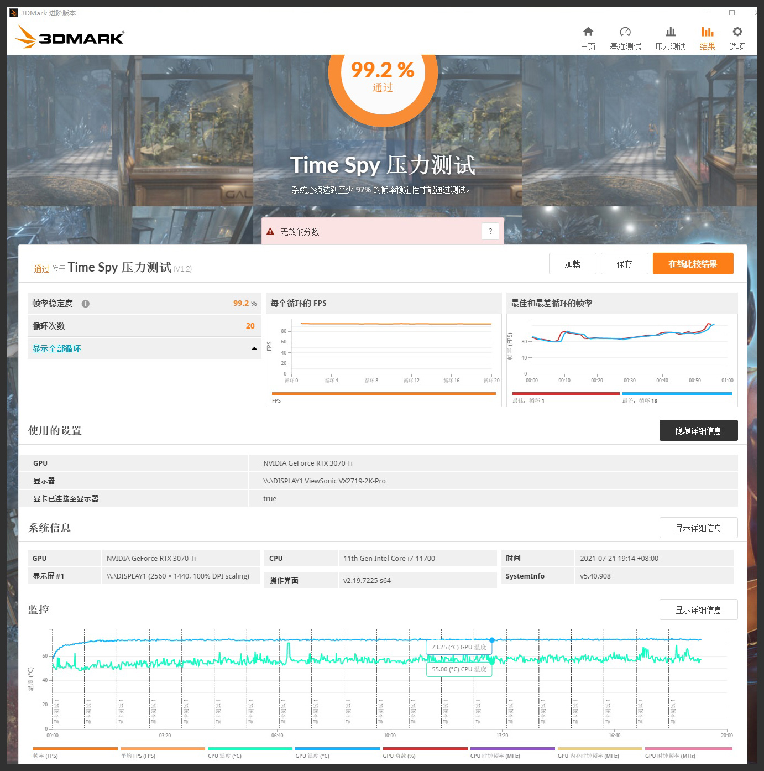
Task: Click the 监控 section heading
Action: tap(39, 609)
